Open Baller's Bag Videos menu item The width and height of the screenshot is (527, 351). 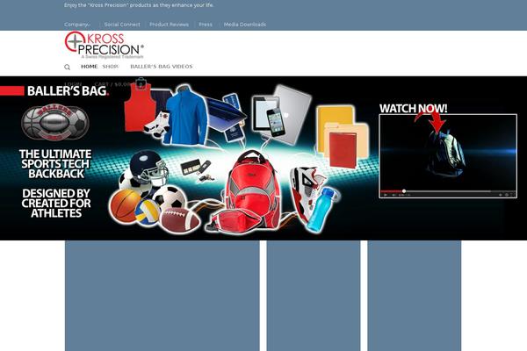(162, 67)
